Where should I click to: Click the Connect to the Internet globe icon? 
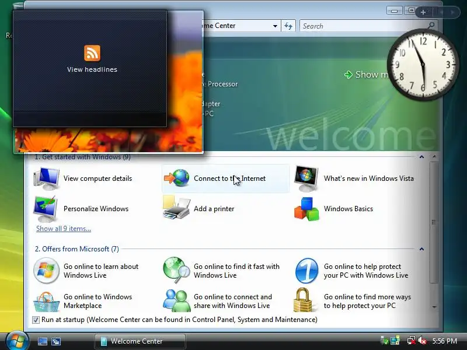coord(177,178)
